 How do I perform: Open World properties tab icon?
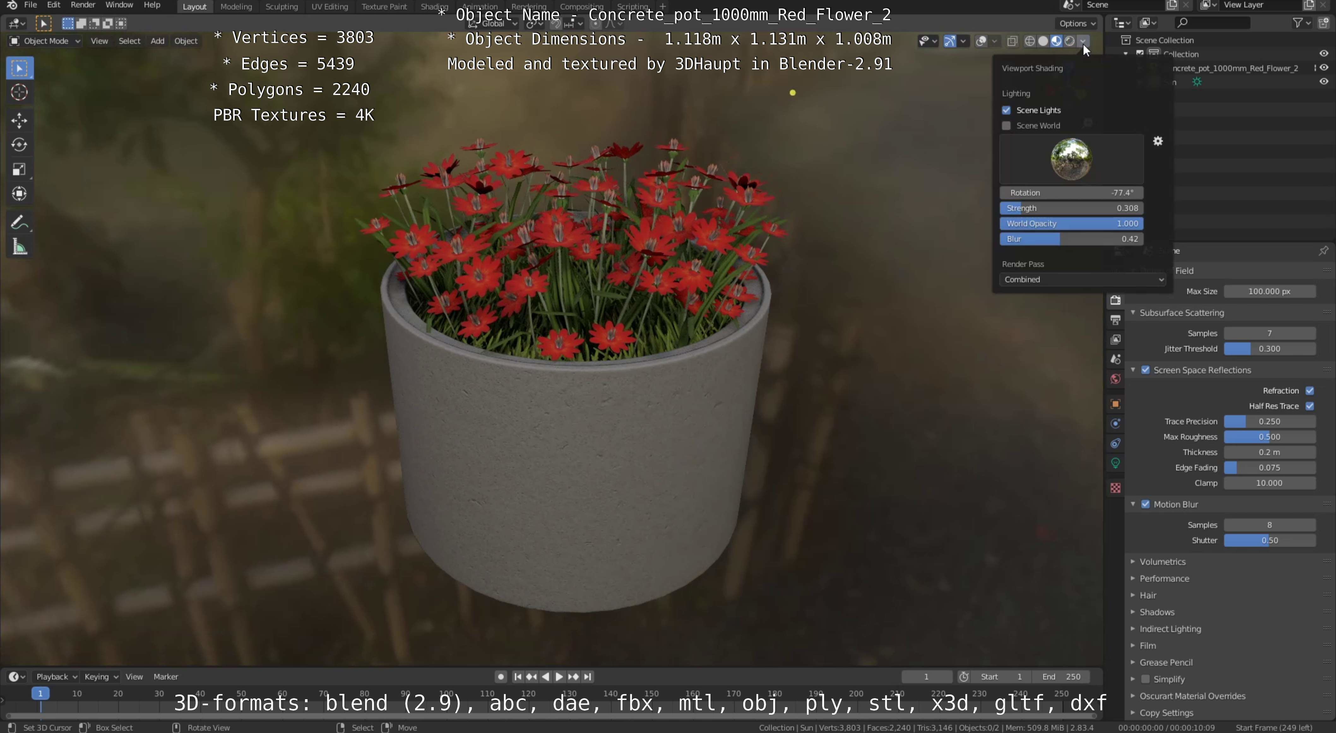tap(1116, 379)
